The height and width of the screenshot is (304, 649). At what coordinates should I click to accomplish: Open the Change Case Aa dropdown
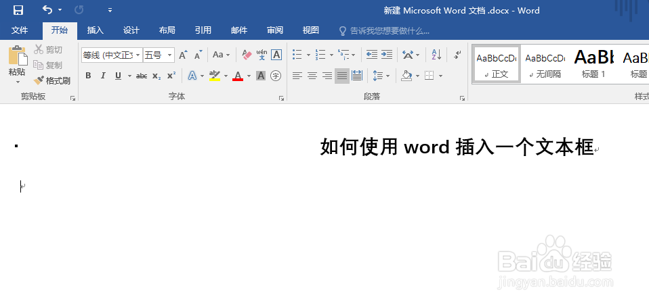tap(221, 55)
